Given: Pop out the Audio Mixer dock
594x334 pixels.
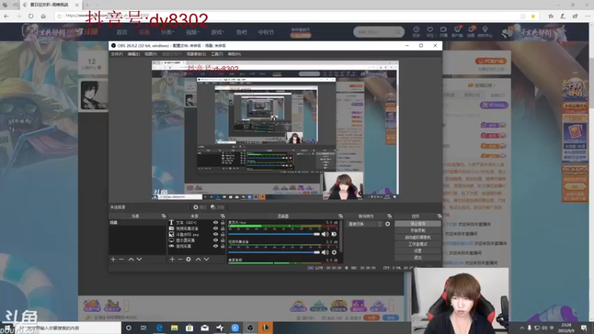Looking at the screenshot, I should coord(341,216).
